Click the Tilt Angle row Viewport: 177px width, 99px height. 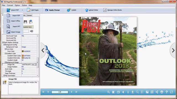point(19,71)
